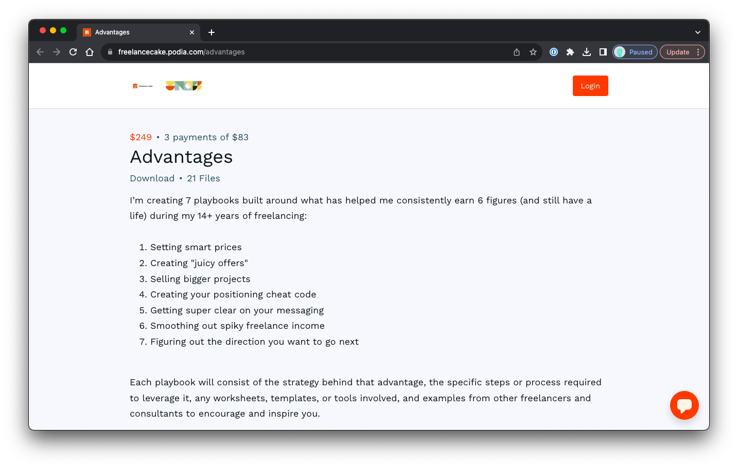Go to the browser home page
This screenshot has height=468, width=738.
[90, 51]
